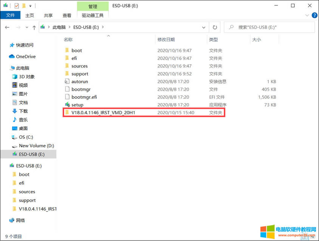Click the forward navigation arrow
This screenshot has height=241, width=319.
[x=18, y=27]
